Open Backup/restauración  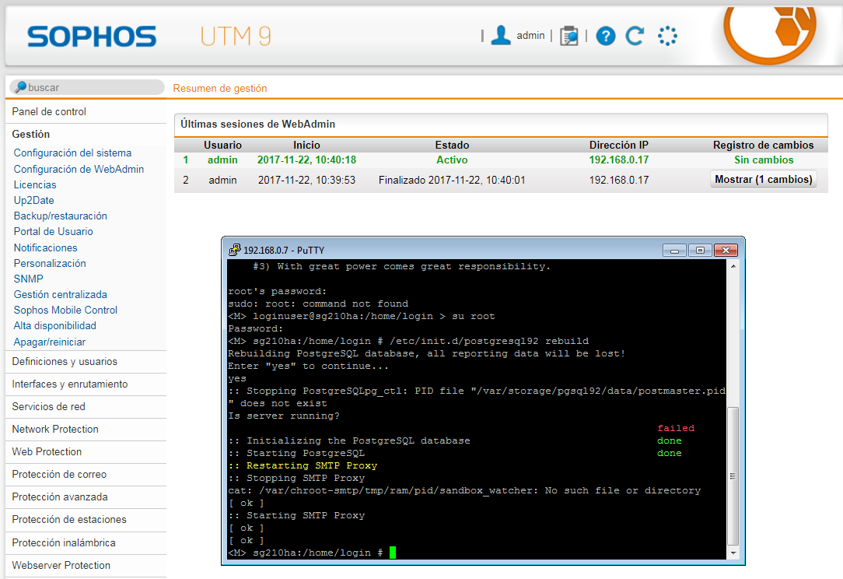coord(60,216)
